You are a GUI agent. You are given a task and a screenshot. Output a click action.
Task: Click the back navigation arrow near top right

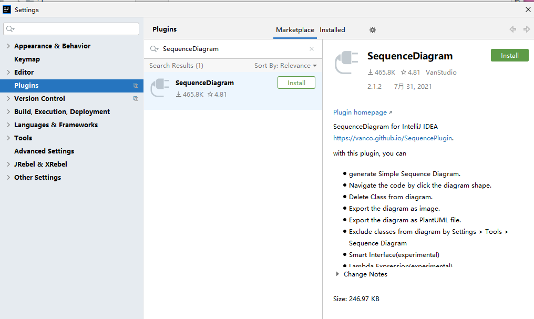tap(512, 29)
